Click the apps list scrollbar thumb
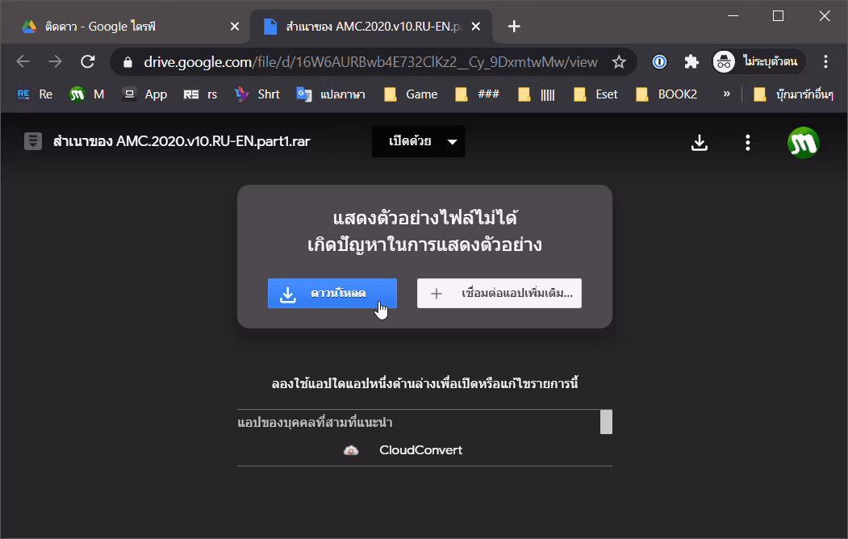848x539 pixels. click(606, 422)
